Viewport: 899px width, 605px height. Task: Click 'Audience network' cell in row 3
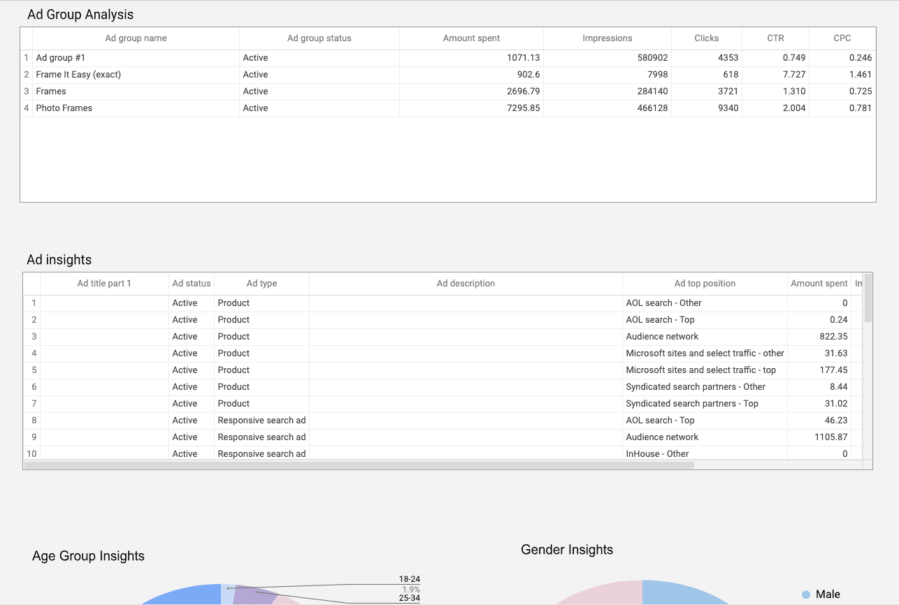point(705,337)
